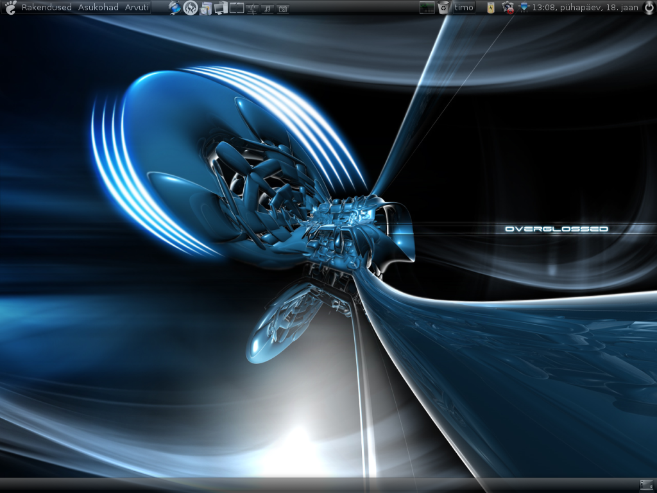The width and height of the screenshot is (657, 493).
Task: Open the GNOME foot main menu icon
Action: (x=10, y=7)
